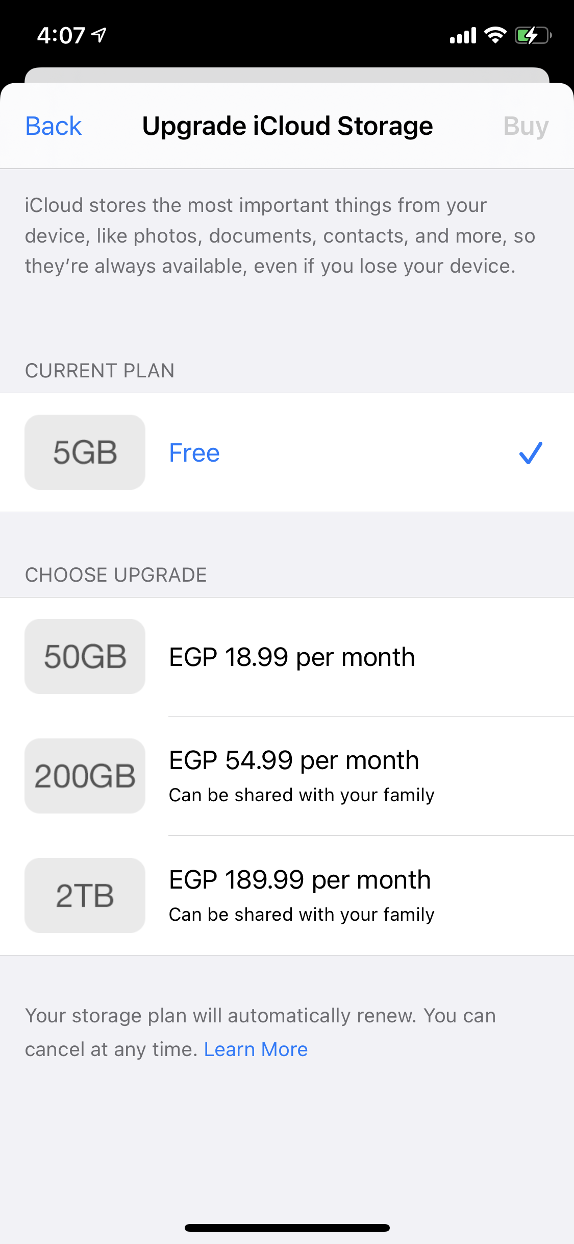Open the Learn More link

(x=256, y=1049)
